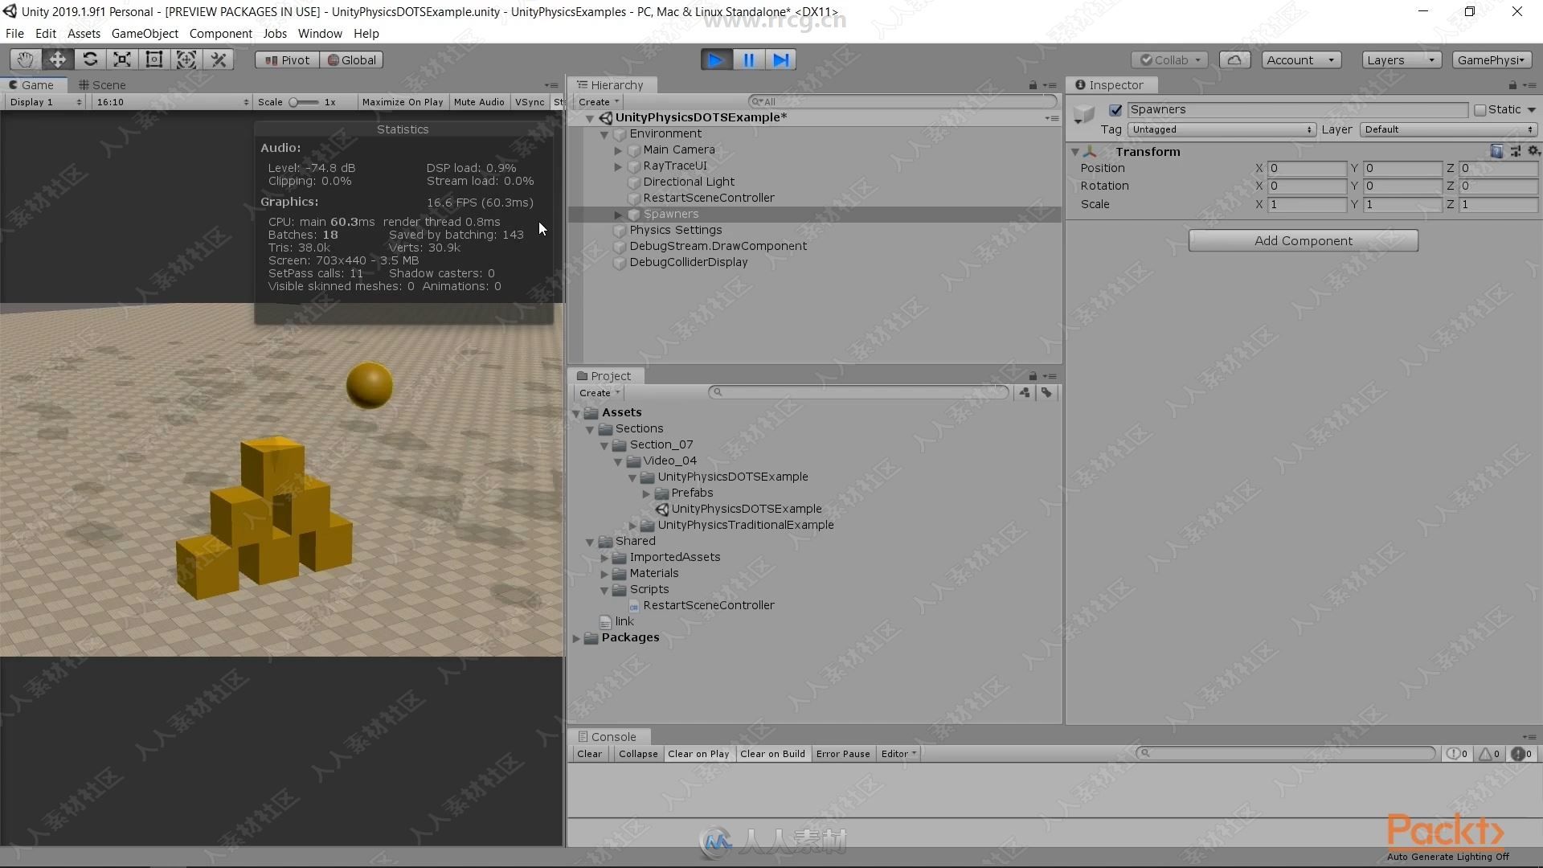
Task: Click the Add Component button
Action: tap(1303, 240)
